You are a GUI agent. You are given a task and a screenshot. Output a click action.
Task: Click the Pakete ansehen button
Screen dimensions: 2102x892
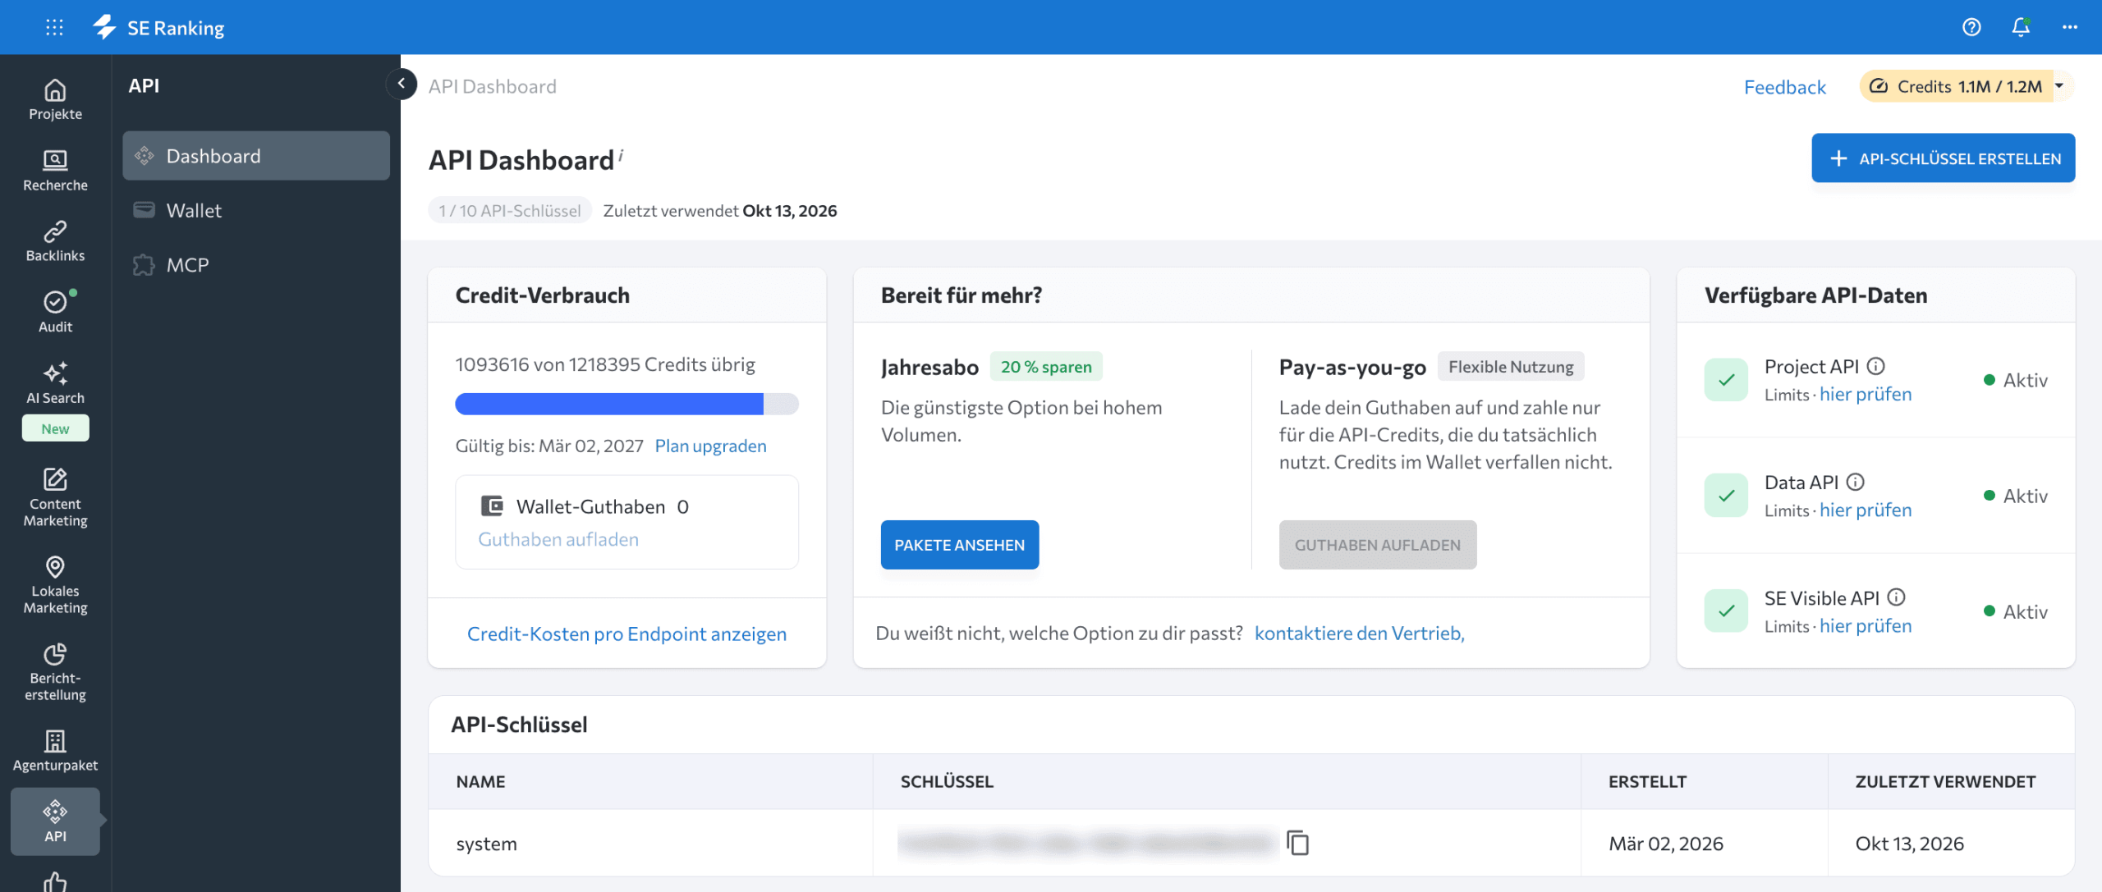959,545
